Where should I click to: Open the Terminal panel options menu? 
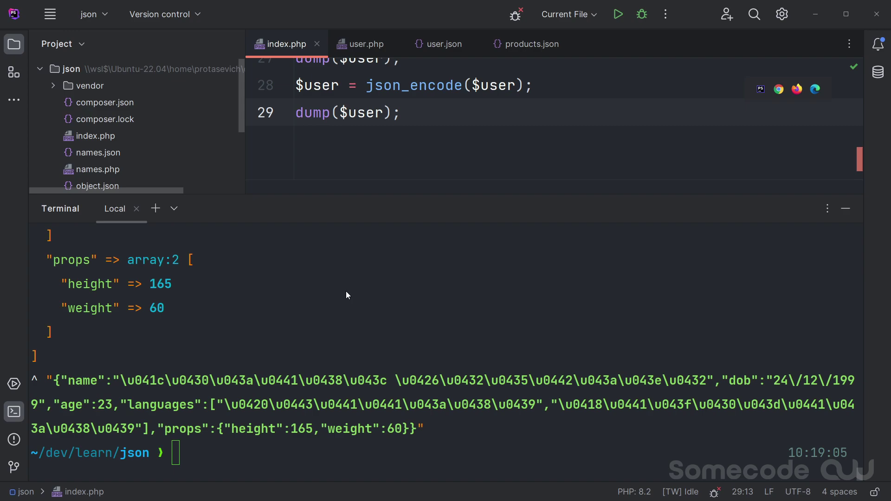coord(827,209)
